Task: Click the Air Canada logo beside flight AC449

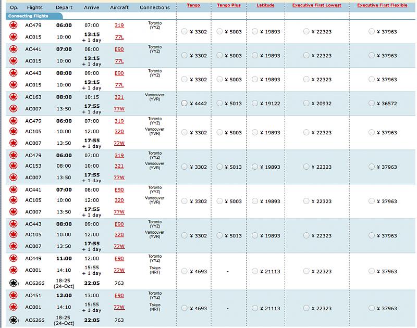Action: pos(14,258)
